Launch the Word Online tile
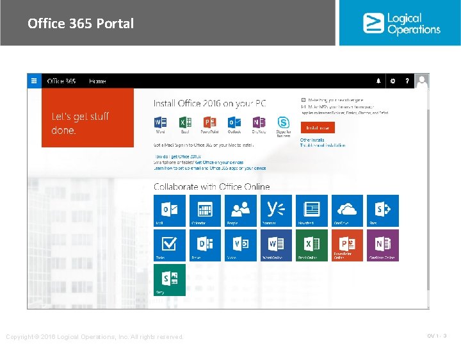 click(276, 245)
